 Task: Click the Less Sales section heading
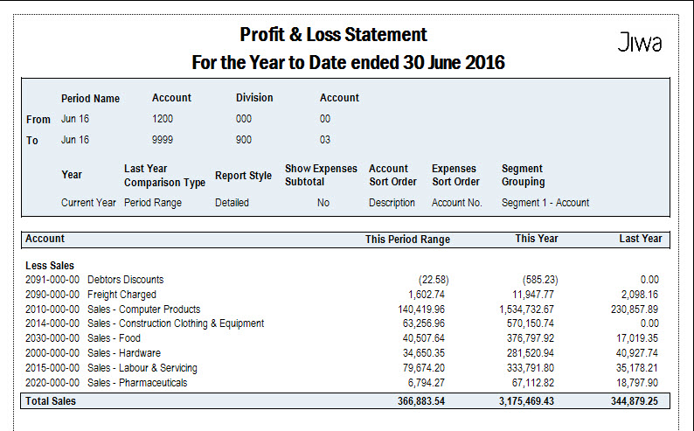tap(50, 266)
